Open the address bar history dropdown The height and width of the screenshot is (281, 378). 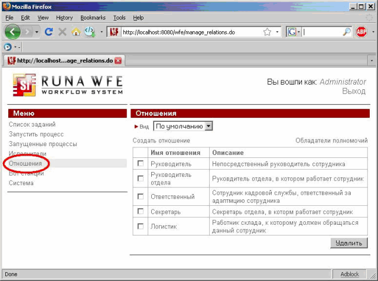click(x=277, y=32)
